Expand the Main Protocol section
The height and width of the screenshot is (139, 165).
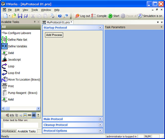click(x=100, y=119)
